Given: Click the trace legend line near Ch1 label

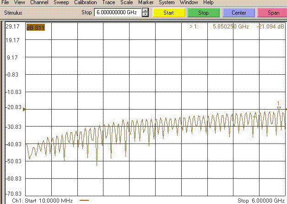Looking at the screenshot, I should pyautogui.click(x=84, y=200).
